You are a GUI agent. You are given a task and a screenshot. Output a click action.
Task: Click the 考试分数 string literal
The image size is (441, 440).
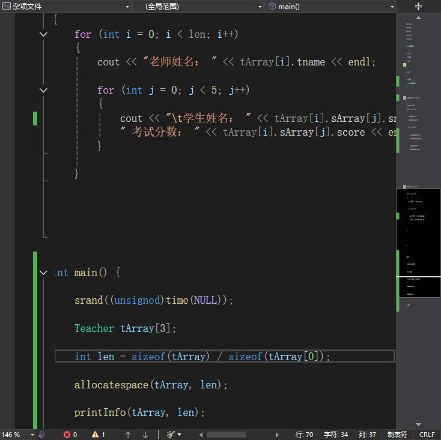coord(160,132)
